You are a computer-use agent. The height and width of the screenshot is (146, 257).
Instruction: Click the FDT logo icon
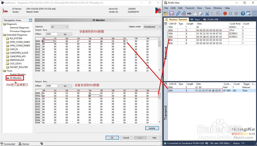(158, 10)
